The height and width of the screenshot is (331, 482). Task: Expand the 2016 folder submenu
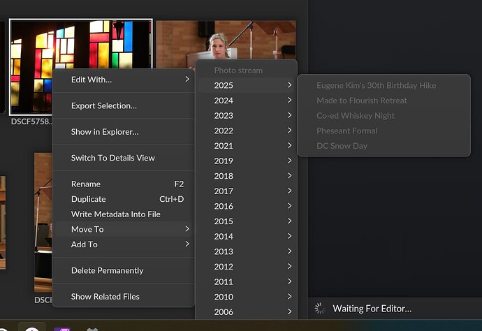246,206
